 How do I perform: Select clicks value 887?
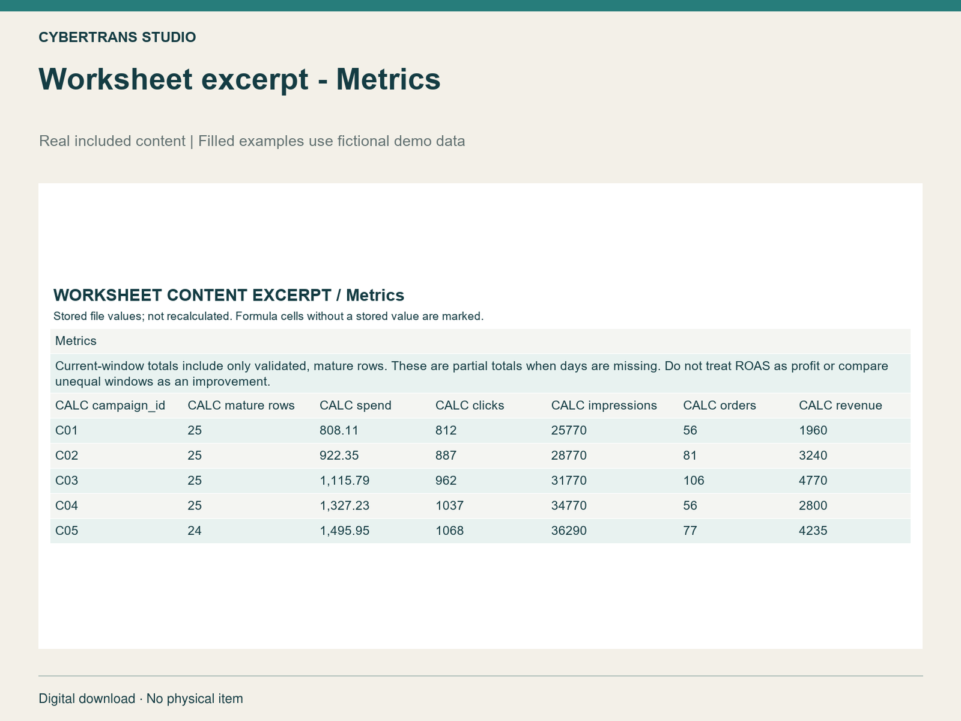point(446,455)
